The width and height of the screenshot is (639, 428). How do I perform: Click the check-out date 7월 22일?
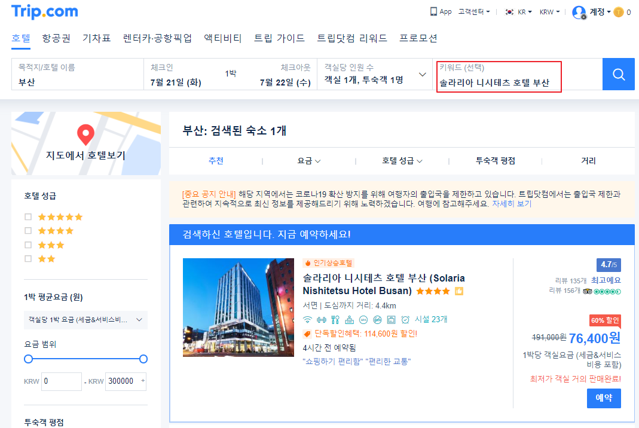(285, 82)
